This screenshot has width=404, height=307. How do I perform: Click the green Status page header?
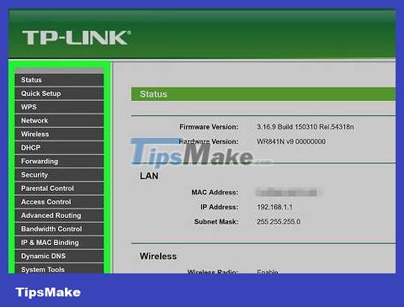(x=263, y=94)
